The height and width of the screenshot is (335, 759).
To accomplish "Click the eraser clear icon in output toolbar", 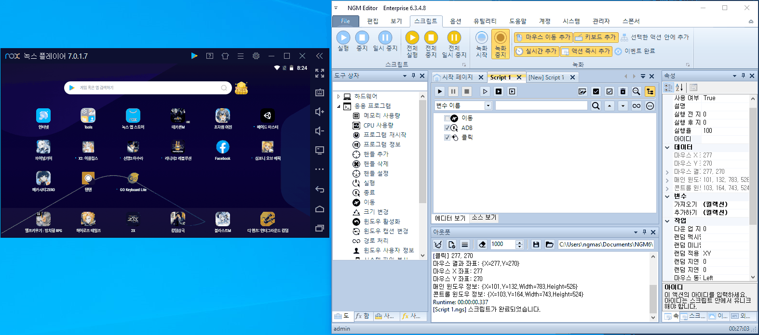I will (x=482, y=245).
